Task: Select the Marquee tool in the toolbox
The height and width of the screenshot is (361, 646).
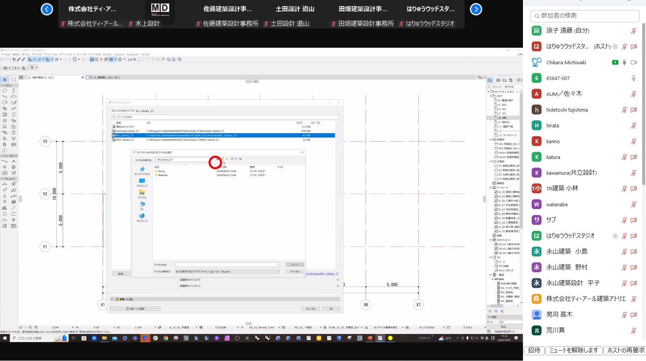Action: [x=13, y=80]
